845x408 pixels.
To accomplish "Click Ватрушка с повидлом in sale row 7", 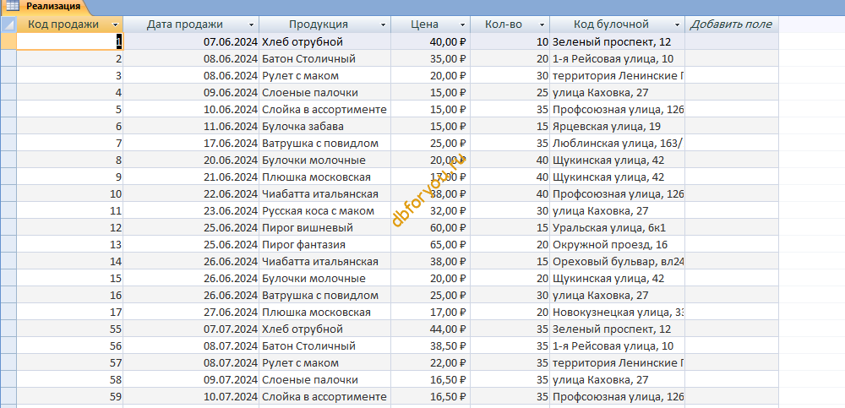I will [325, 144].
